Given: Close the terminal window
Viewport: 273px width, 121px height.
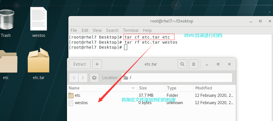Looking at the screenshot, I should (x=270, y=21).
